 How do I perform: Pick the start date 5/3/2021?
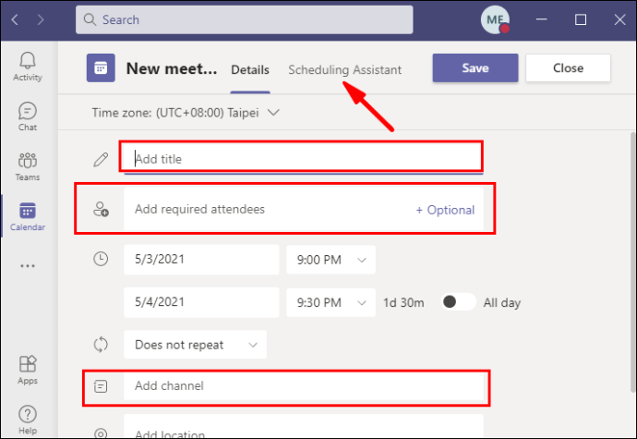point(201,259)
